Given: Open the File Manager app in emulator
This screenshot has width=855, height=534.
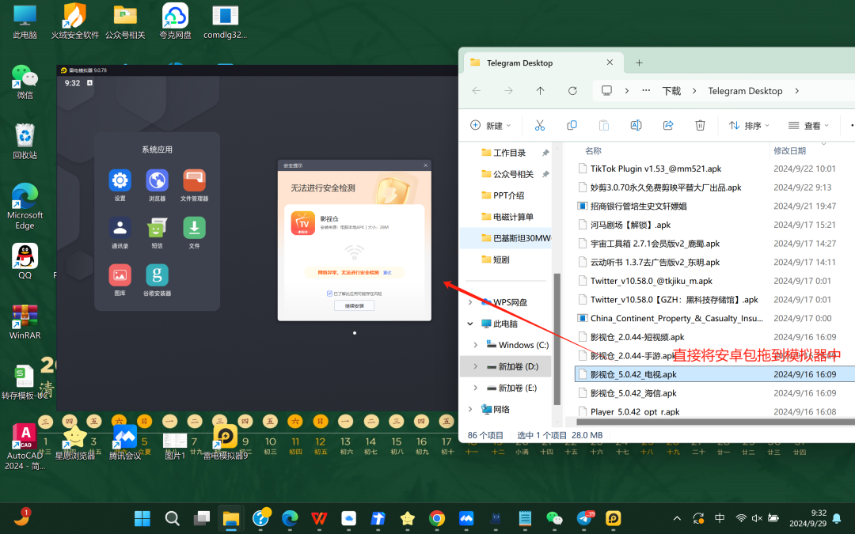Looking at the screenshot, I should (x=194, y=180).
